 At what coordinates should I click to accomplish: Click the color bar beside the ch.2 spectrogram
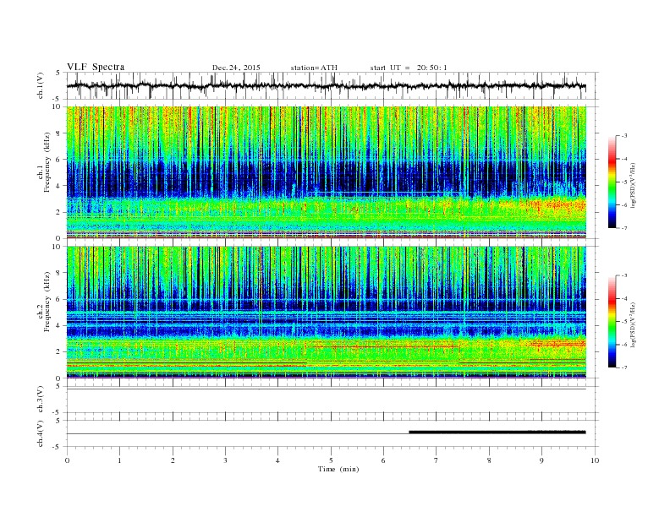click(612, 321)
